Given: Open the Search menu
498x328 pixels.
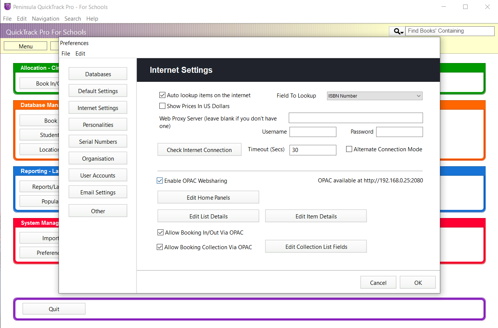Looking at the screenshot, I should coord(73,19).
